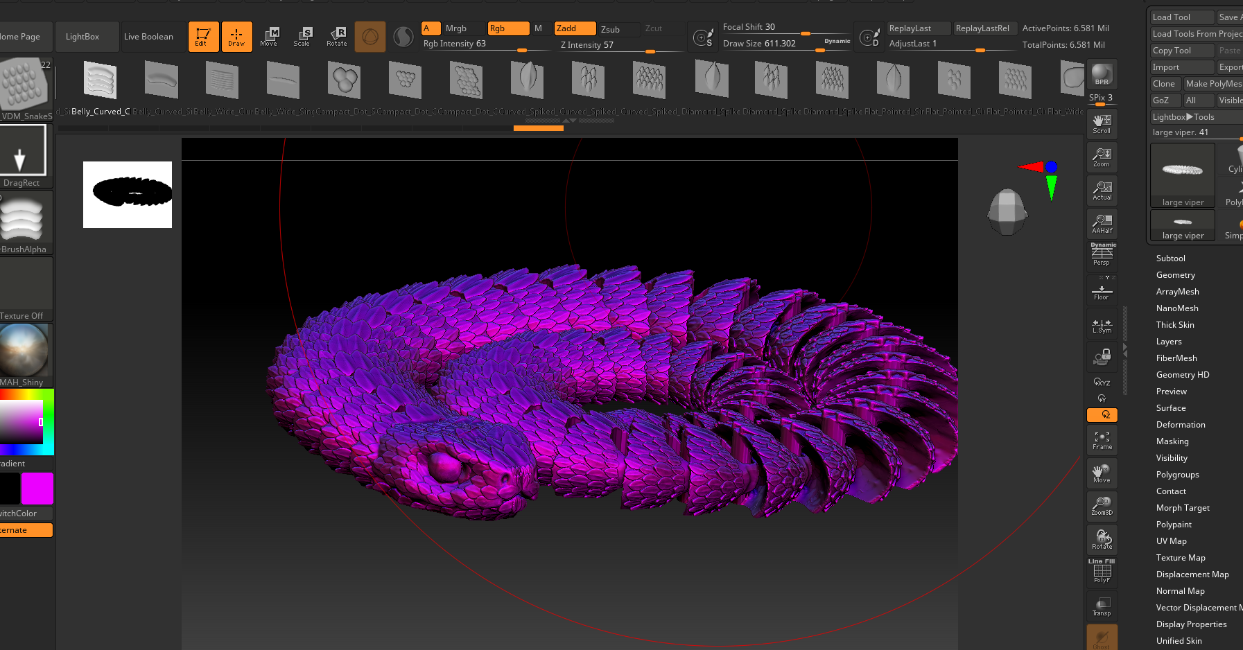Enable the Zsub sculpt mode
1243x650 pixels.
(618, 30)
